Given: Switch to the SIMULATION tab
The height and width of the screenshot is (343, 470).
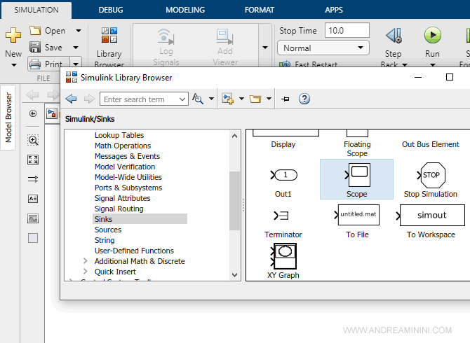Looking at the screenshot, I should 36,10.
